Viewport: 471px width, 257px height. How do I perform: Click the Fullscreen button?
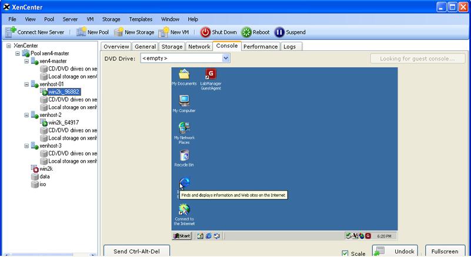(445, 251)
